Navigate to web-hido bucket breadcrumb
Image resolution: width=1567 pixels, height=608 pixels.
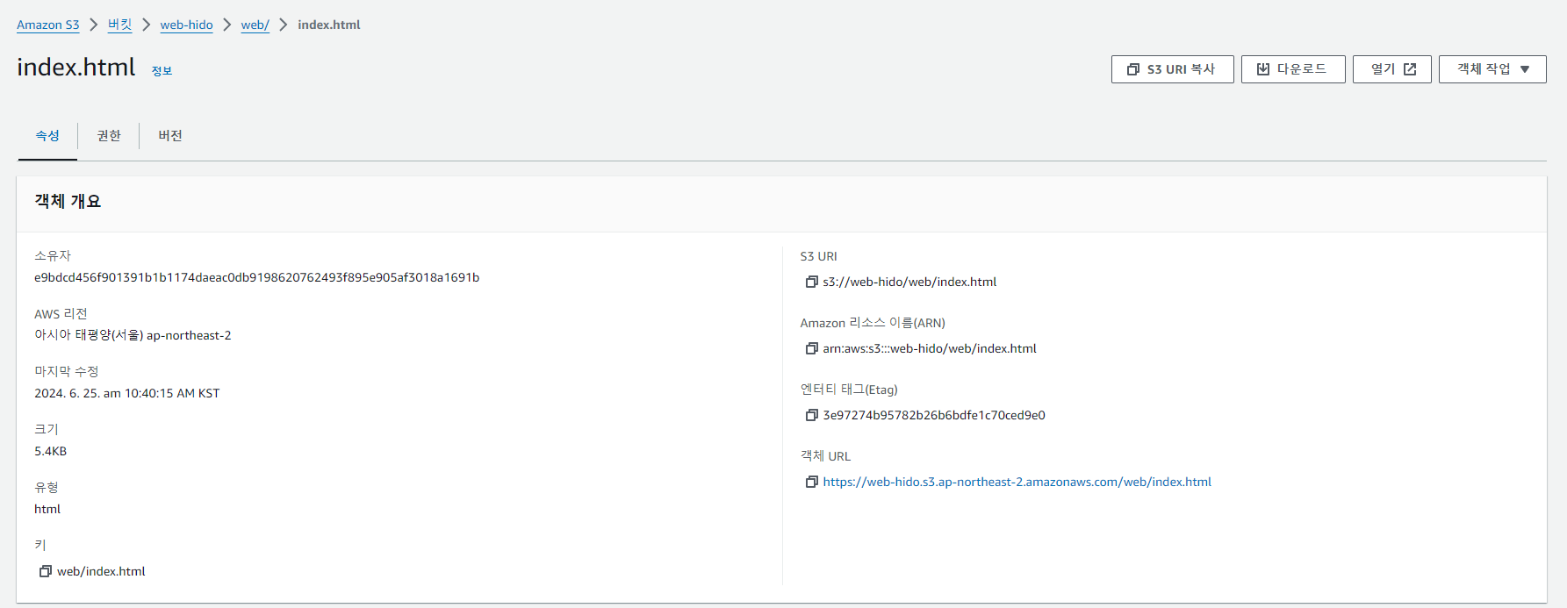coord(186,25)
